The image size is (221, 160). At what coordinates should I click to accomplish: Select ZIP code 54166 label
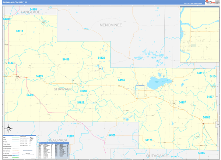tap(122, 80)
